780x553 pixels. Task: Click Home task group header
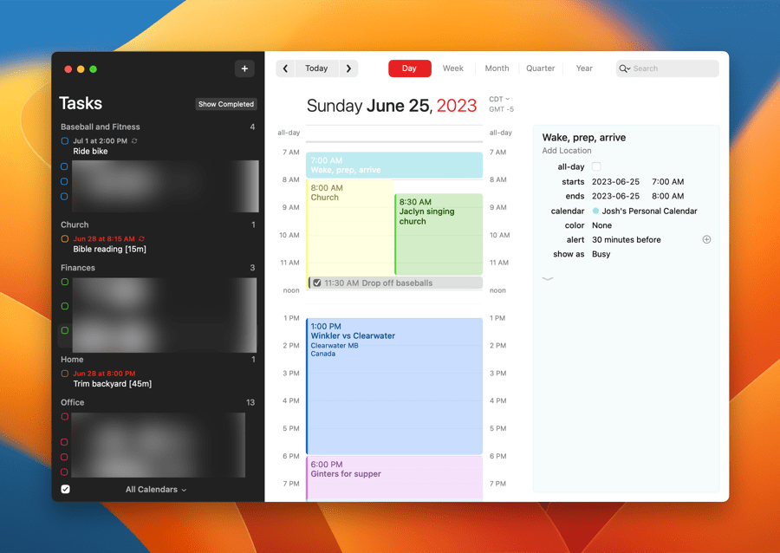[x=72, y=360]
